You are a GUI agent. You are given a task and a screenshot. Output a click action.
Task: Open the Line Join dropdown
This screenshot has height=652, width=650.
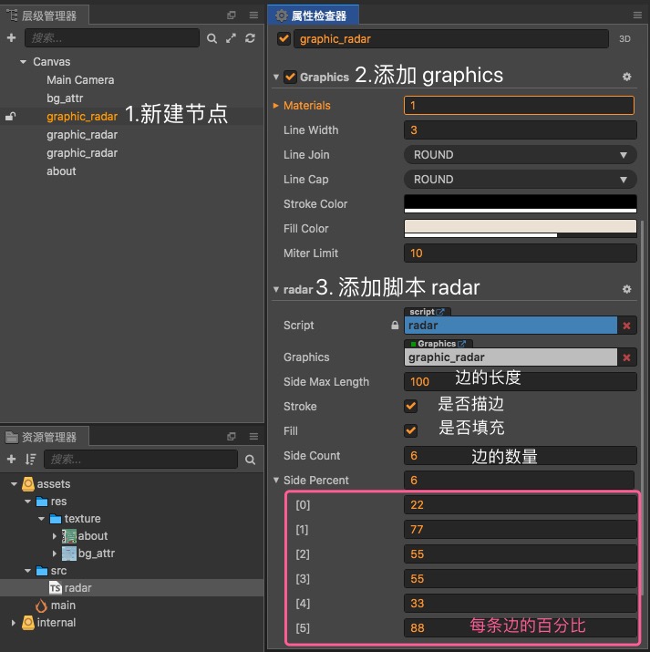coord(520,155)
